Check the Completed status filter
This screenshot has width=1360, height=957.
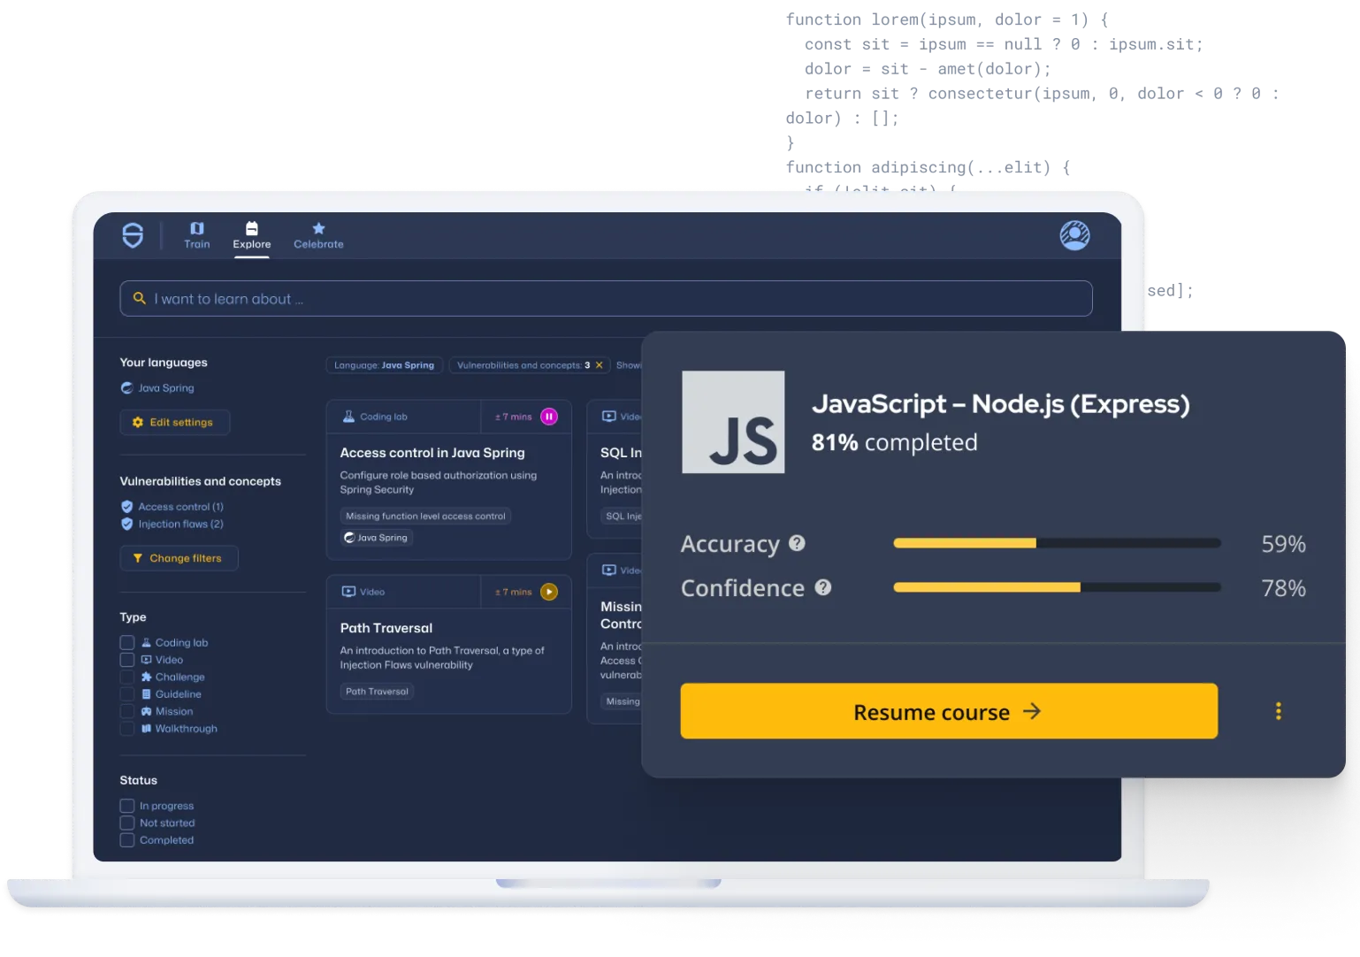(126, 839)
